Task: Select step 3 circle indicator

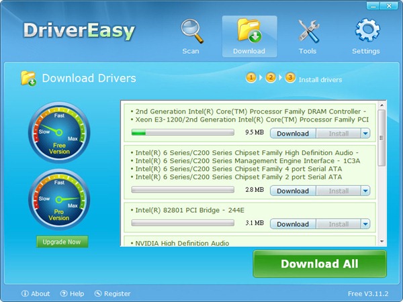Action: pyautogui.click(x=290, y=77)
